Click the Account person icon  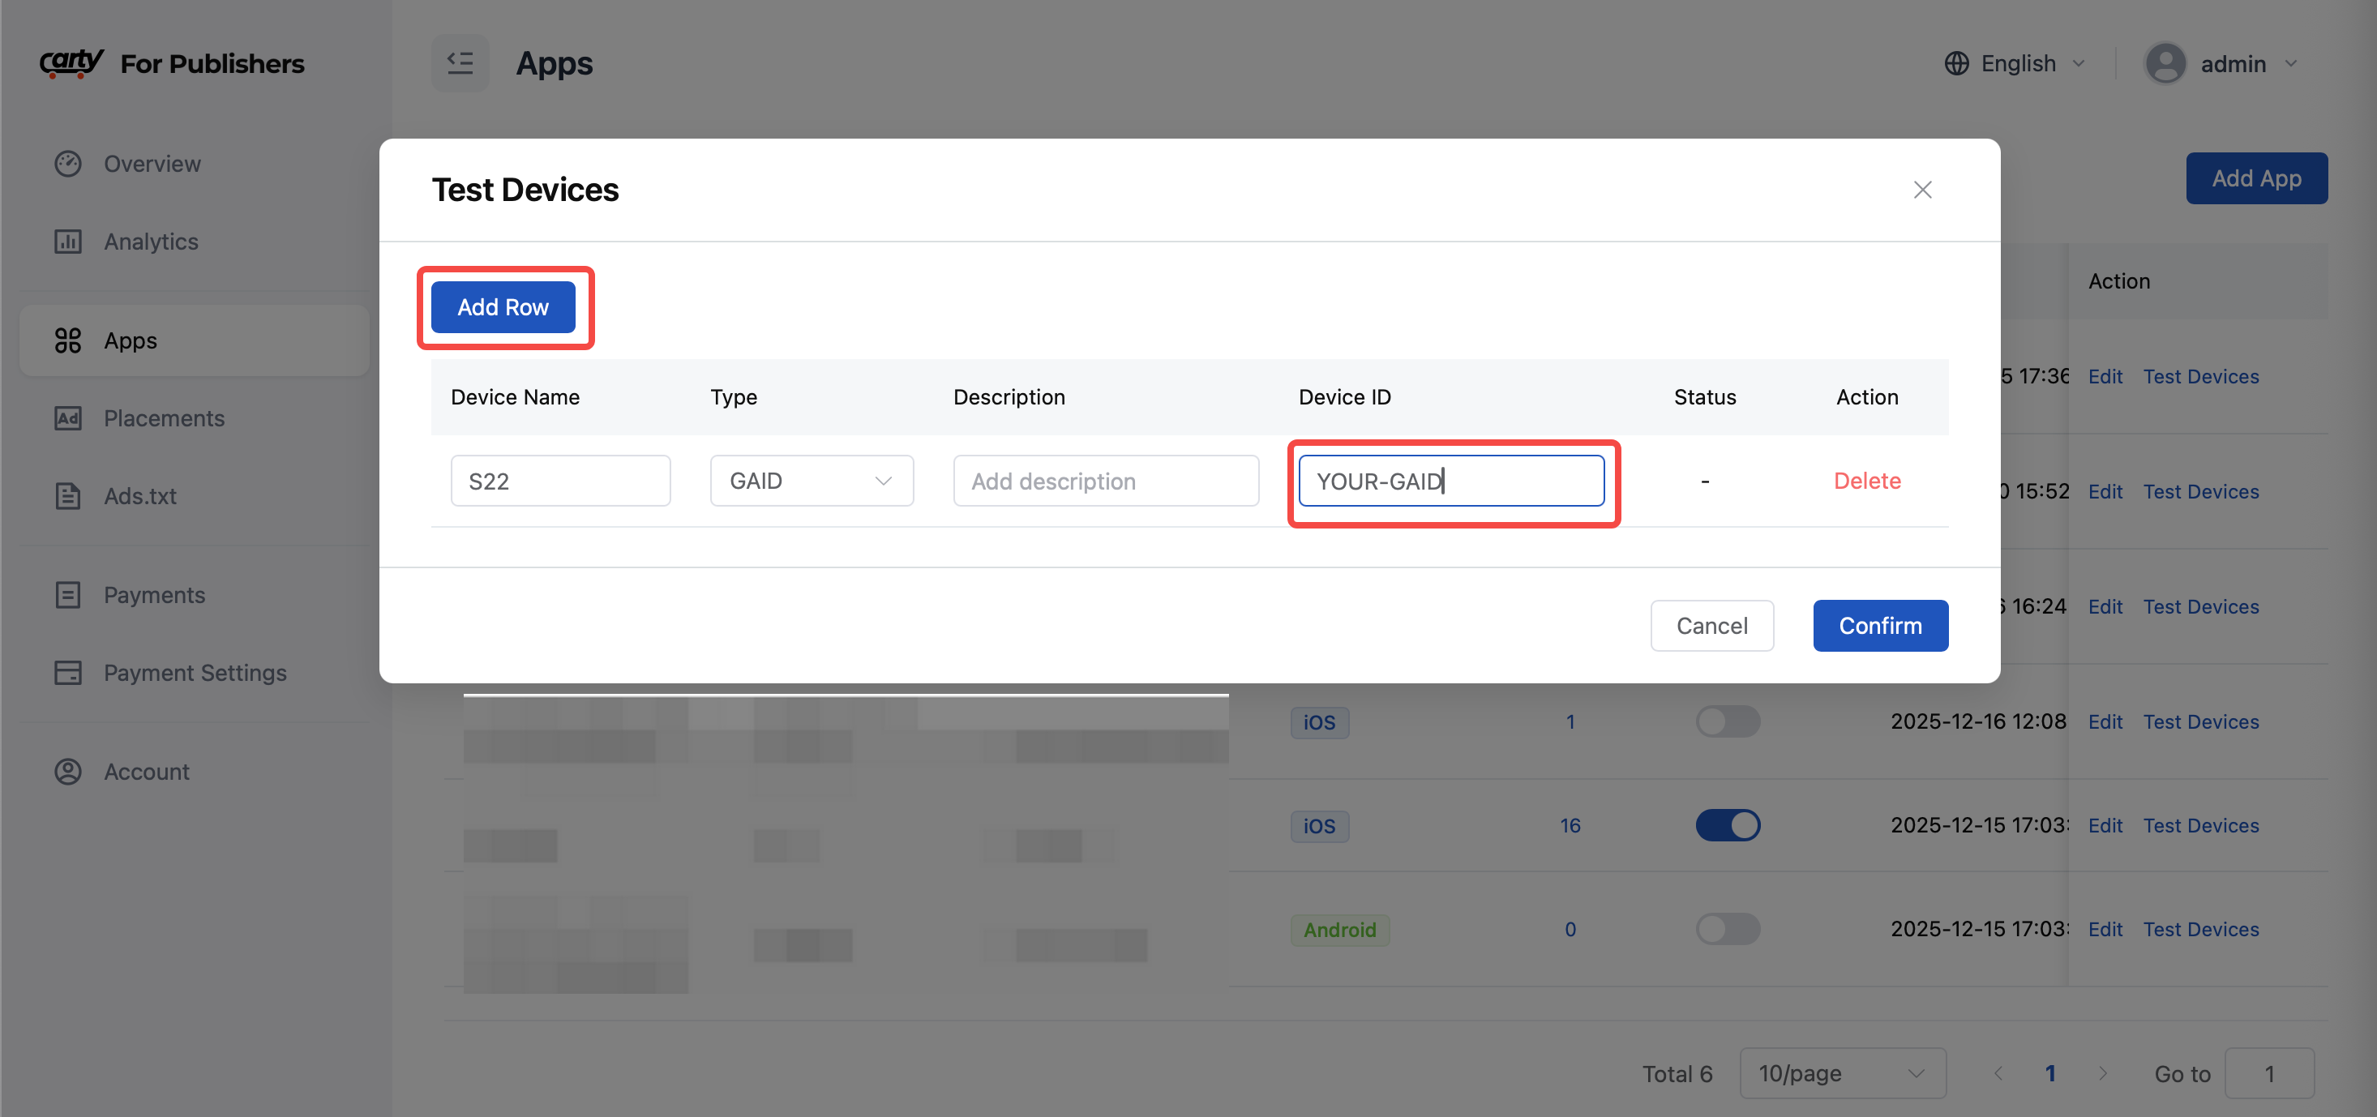[67, 771]
